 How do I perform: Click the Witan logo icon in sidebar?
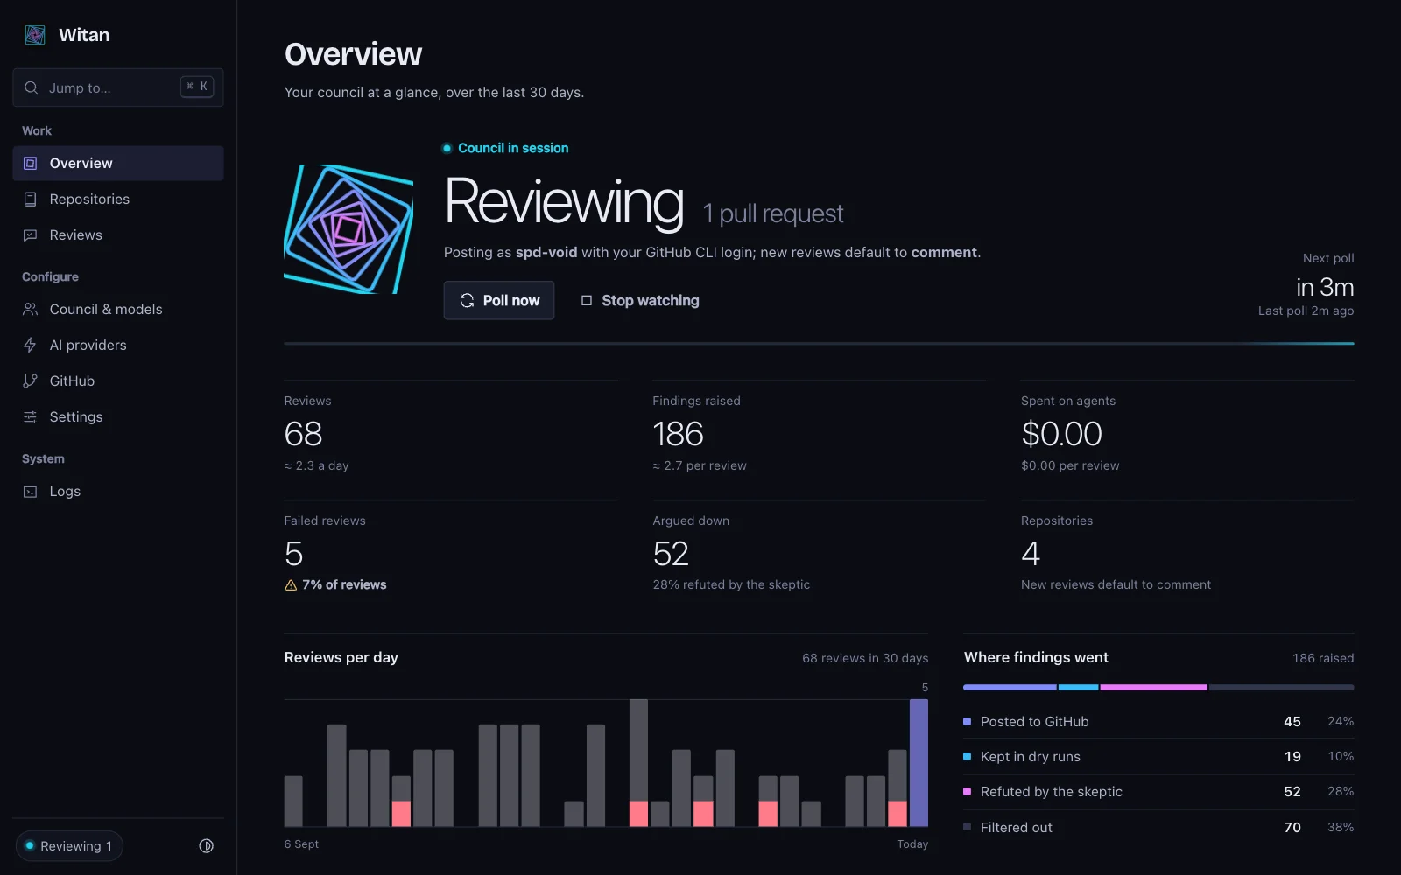tap(35, 35)
